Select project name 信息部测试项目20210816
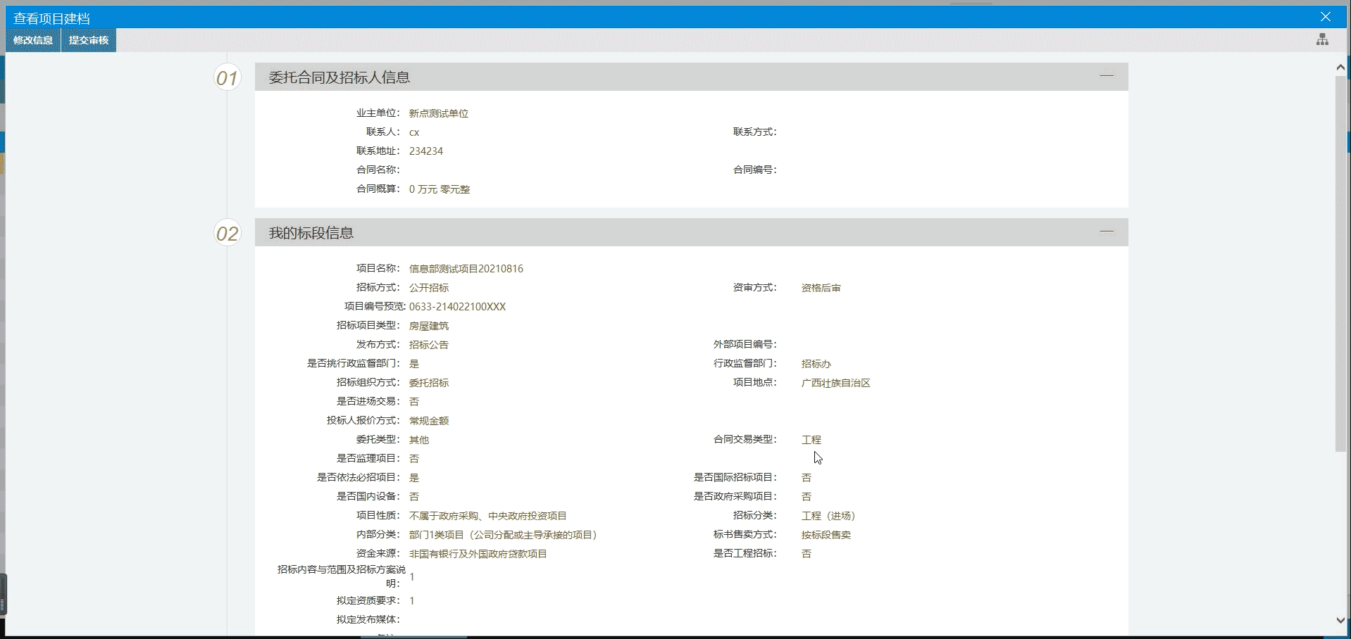The height and width of the screenshot is (639, 1351). (x=466, y=269)
